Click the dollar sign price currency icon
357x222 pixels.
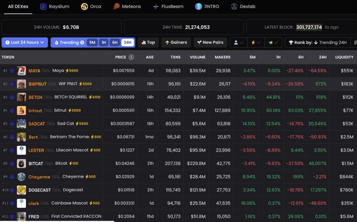pos(131,57)
